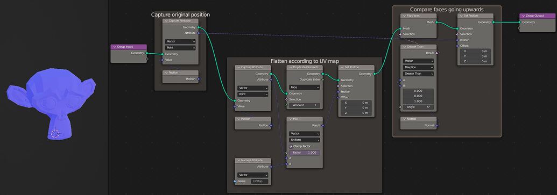The width and height of the screenshot is (557, 195).
Task: Select the 'Capture original position' frame label
Action: 180,15
